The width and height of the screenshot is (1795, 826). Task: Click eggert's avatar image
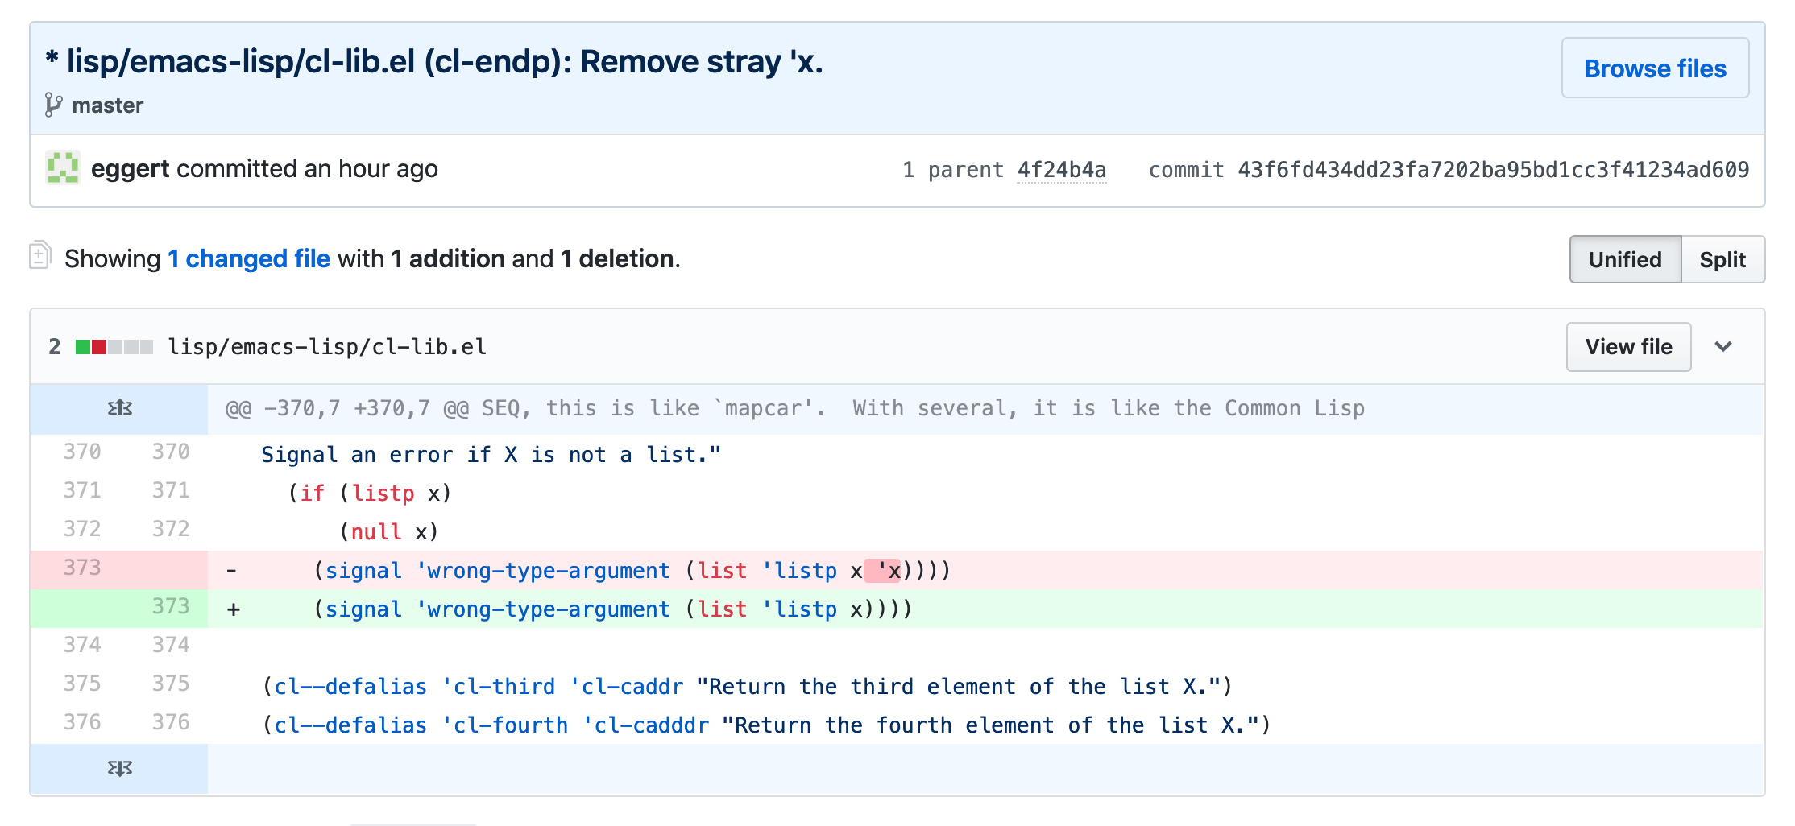coord(62,168)
